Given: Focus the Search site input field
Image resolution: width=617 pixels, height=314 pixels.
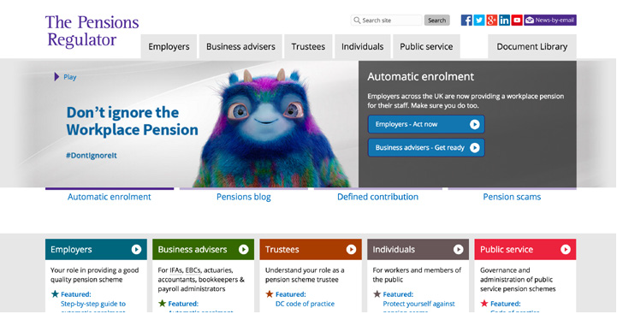Looking at the screenshot, I should tap(387, 20).
